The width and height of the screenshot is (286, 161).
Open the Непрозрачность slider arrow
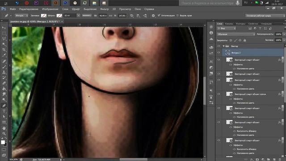(x=284, y=34)
